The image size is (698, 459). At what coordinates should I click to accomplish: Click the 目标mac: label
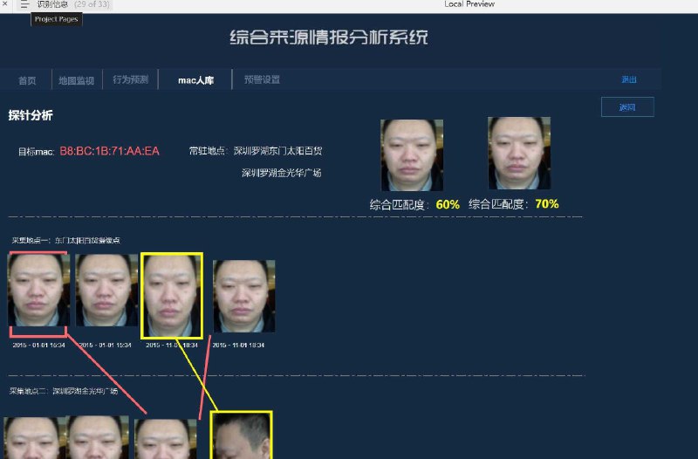pyautogui.click(x=36, y=152)
